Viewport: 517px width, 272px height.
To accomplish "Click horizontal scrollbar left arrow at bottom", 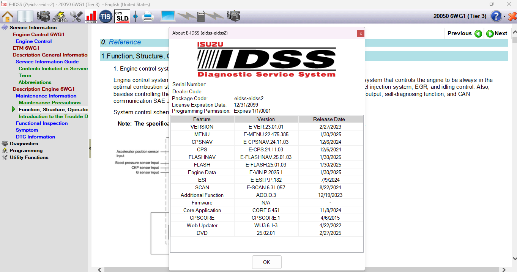I will point(100,270).
